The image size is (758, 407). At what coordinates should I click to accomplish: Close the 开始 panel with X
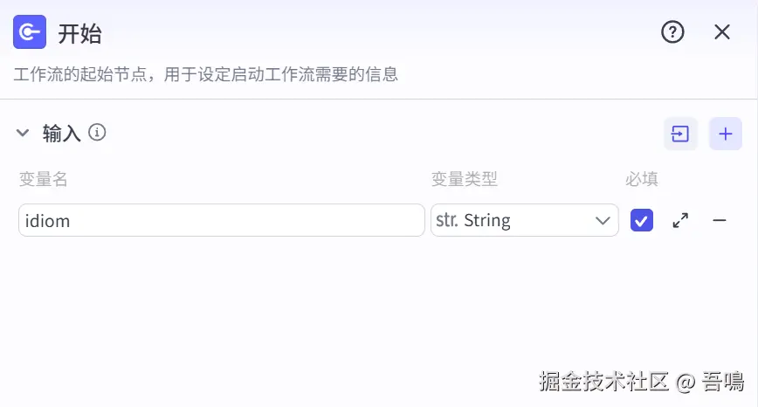[722, 32]
